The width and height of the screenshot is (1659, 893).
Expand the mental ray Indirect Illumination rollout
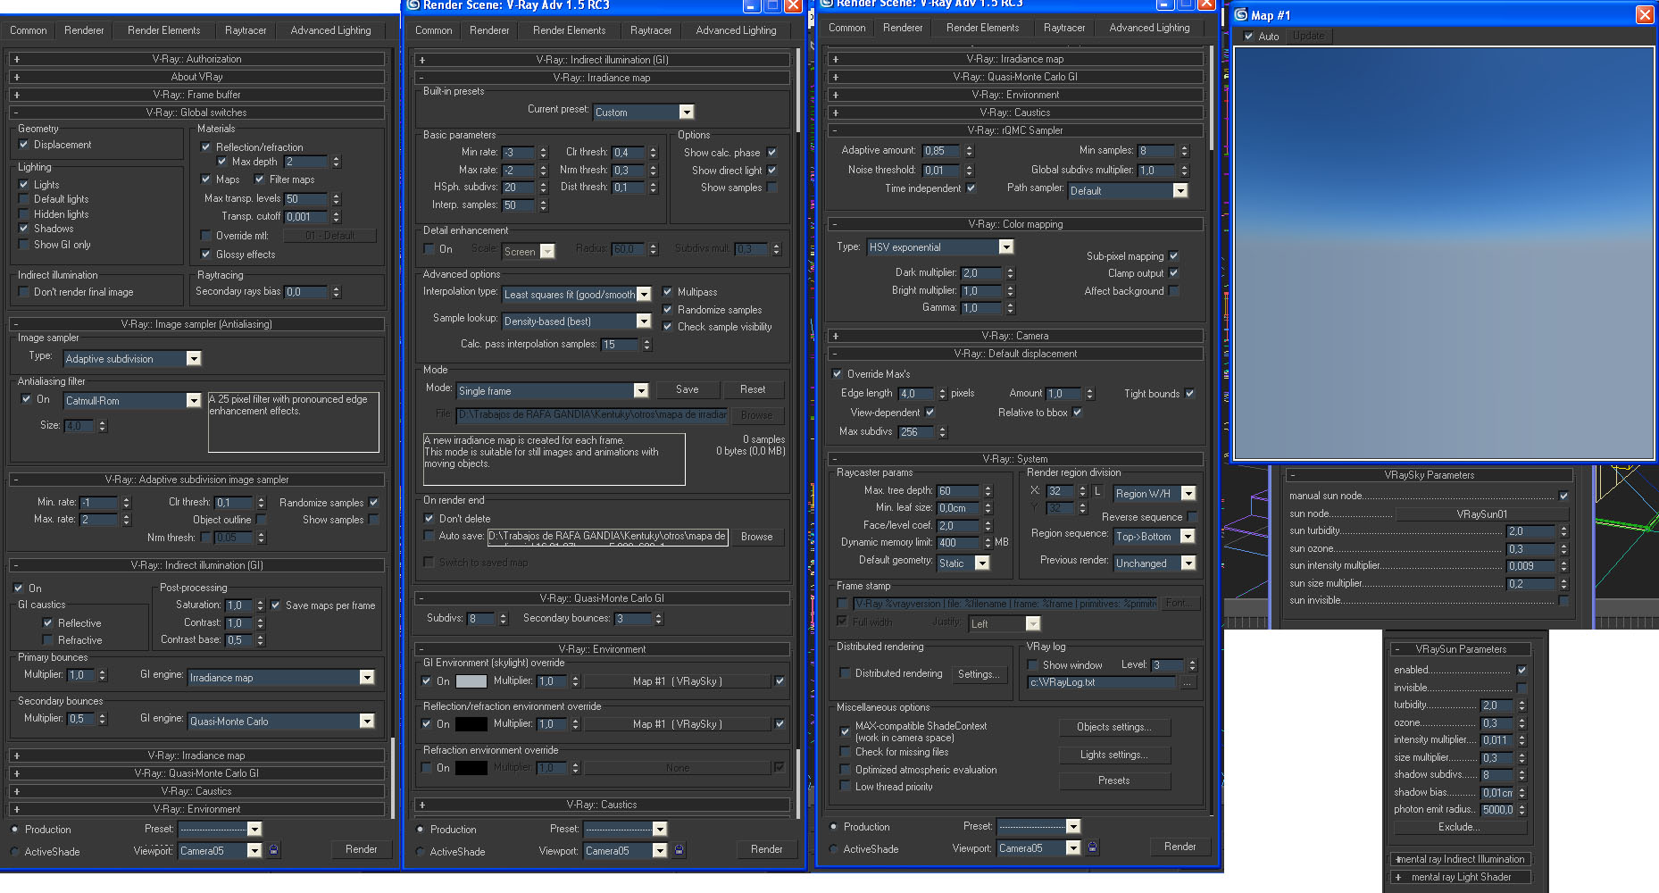point(1460,859)
